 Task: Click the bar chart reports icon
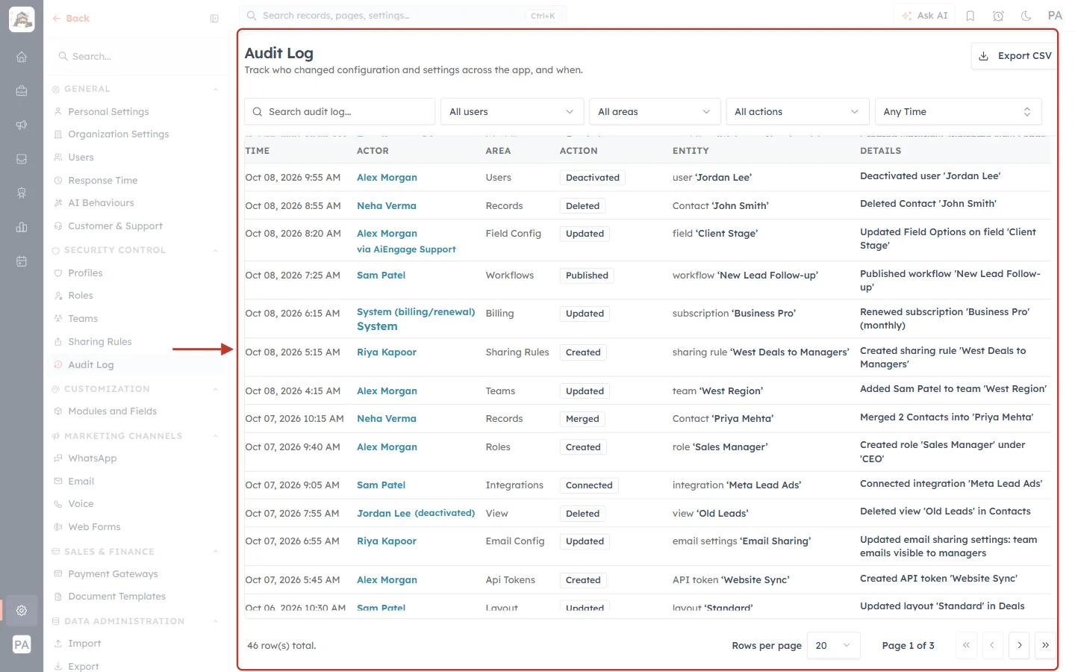pos(22,227)
